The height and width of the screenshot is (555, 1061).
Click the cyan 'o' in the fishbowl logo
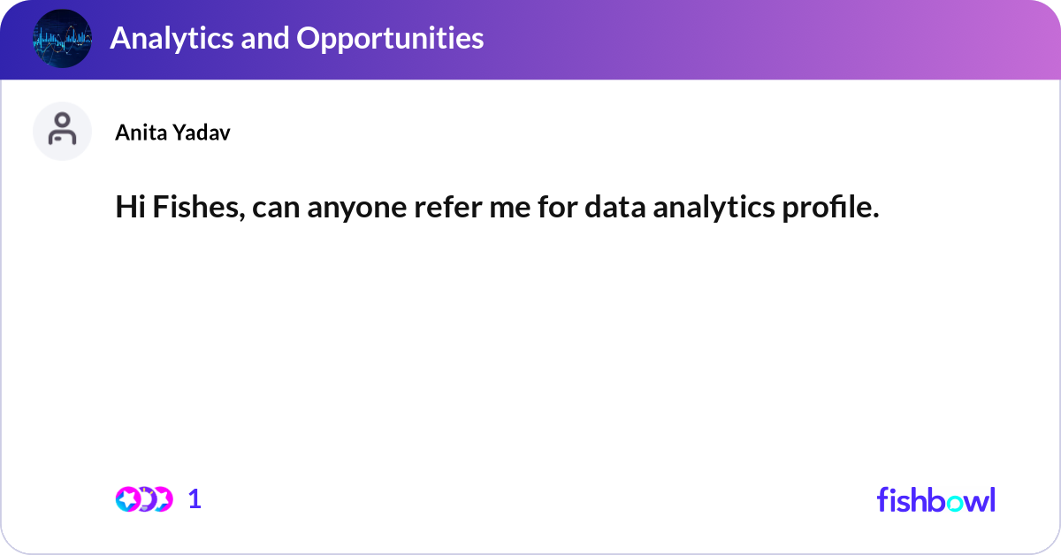(957, 503)
